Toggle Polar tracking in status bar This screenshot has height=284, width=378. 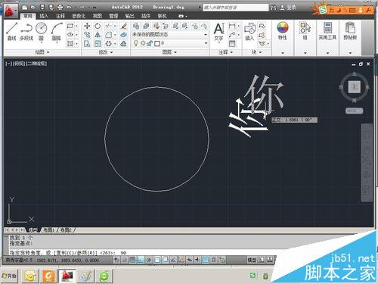pos(149,260)
